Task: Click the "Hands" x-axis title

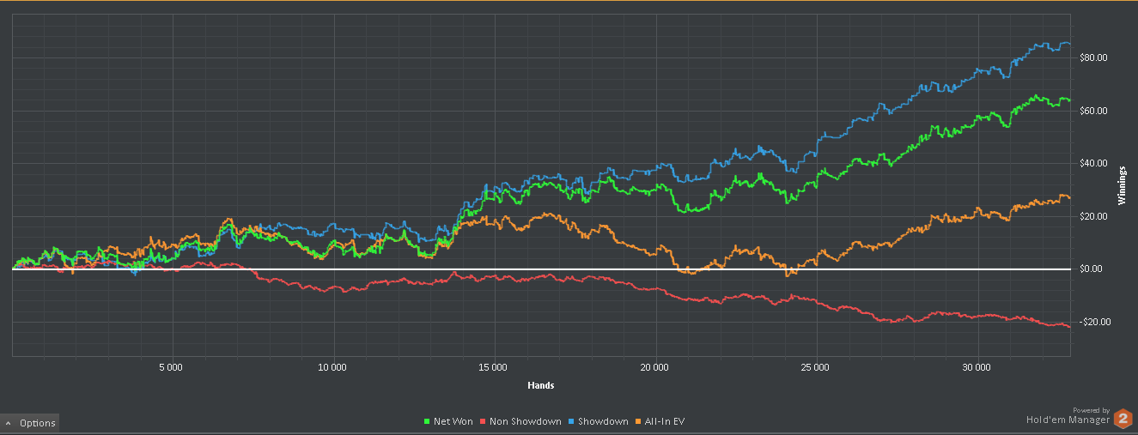Action: (541, 385)
